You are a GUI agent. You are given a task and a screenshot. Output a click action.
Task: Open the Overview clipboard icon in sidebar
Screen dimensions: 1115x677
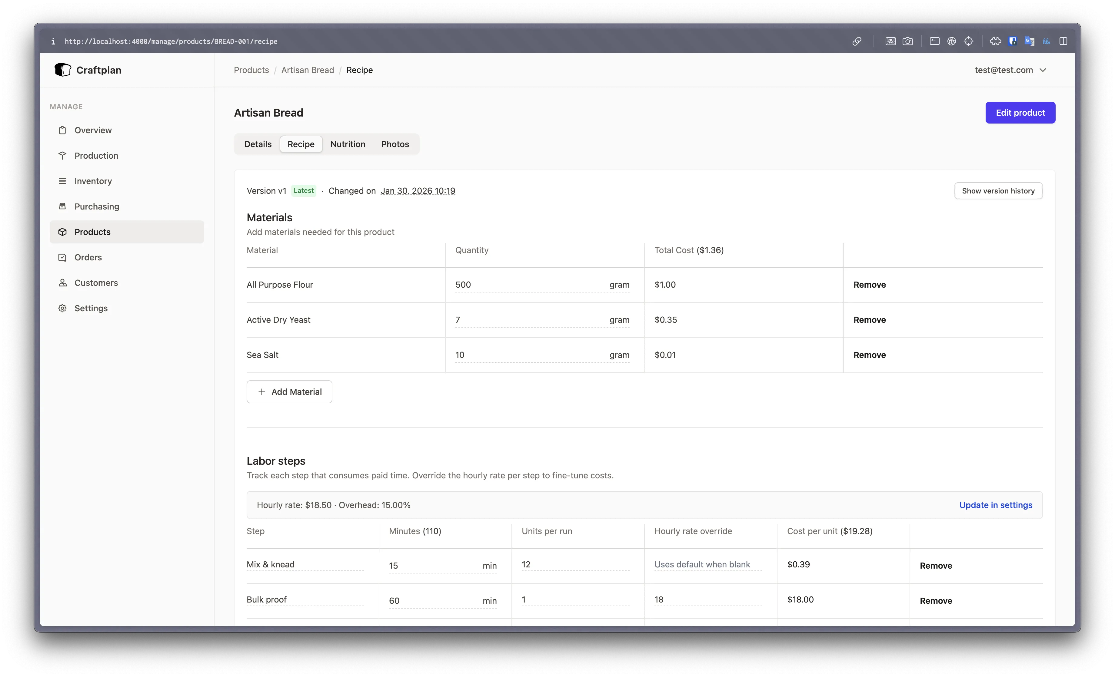pos(63,130)
